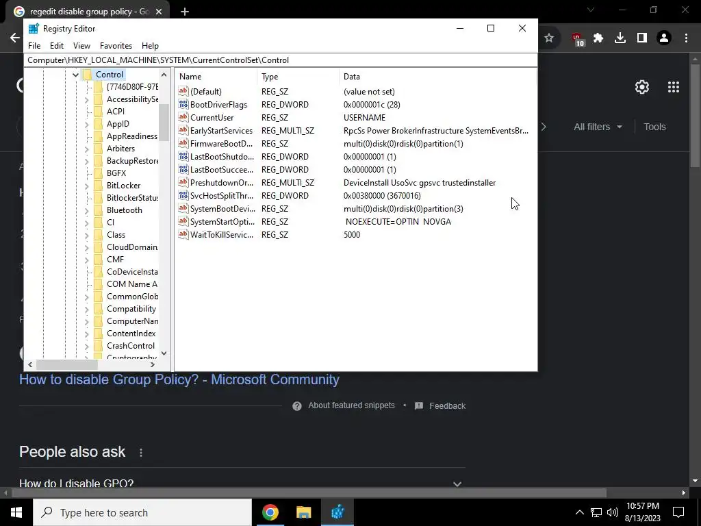Click the tree pane horizontal scrollbar thumb
The image size is (701, 526).
[x=66, y=365]
